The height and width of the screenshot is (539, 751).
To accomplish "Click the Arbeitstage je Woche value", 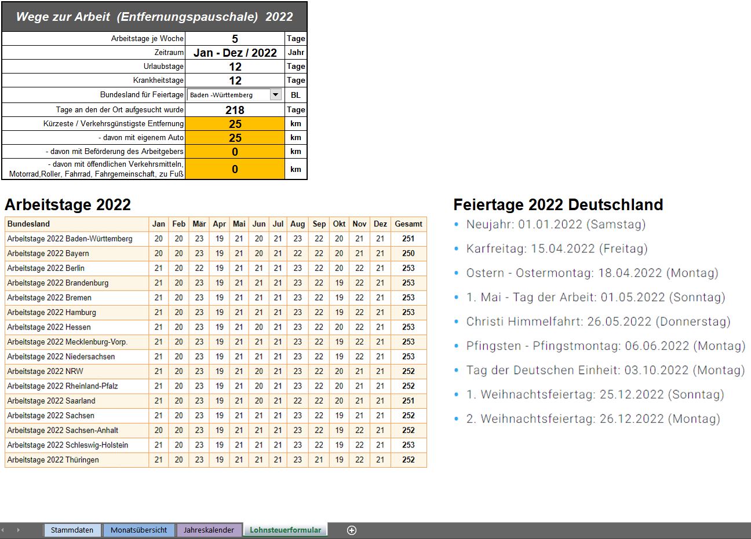I will [x=235, y=39].
